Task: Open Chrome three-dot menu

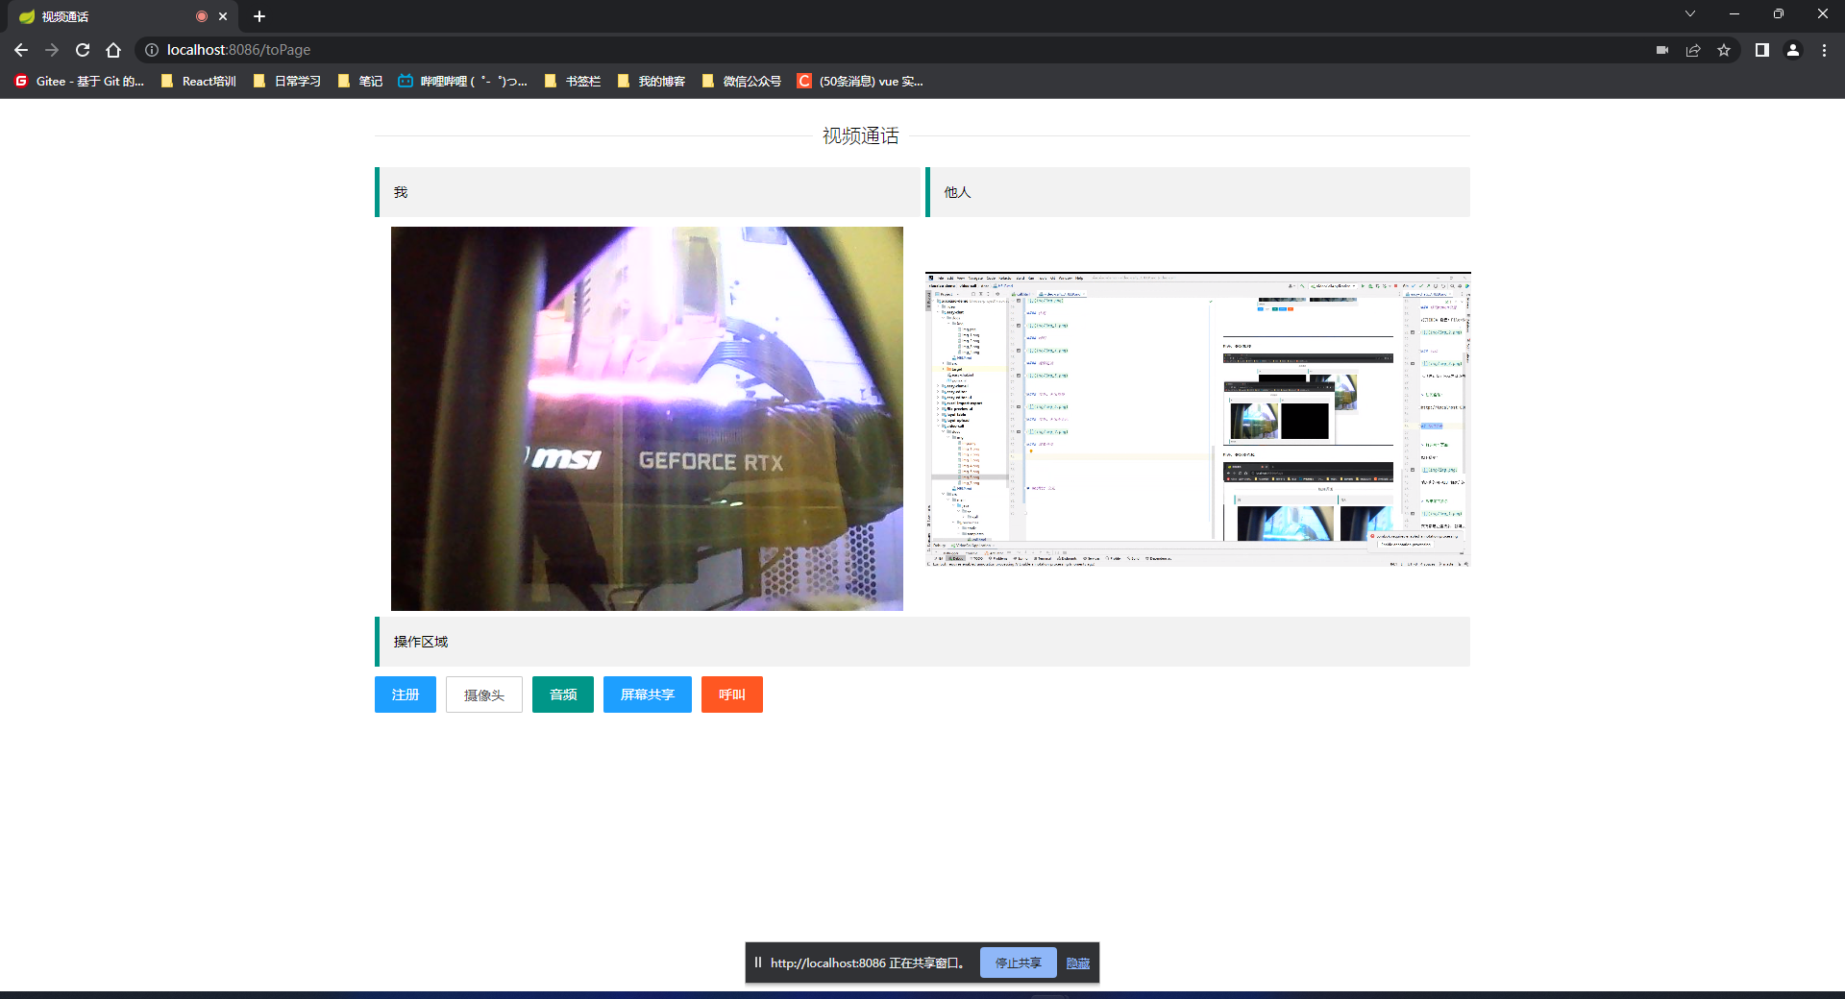Action: coord(1824,50)
